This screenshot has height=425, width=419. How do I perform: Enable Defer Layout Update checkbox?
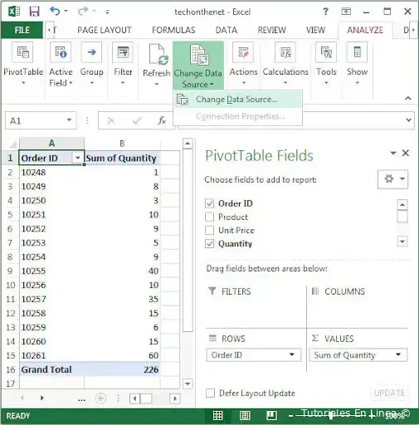point(210,393)
